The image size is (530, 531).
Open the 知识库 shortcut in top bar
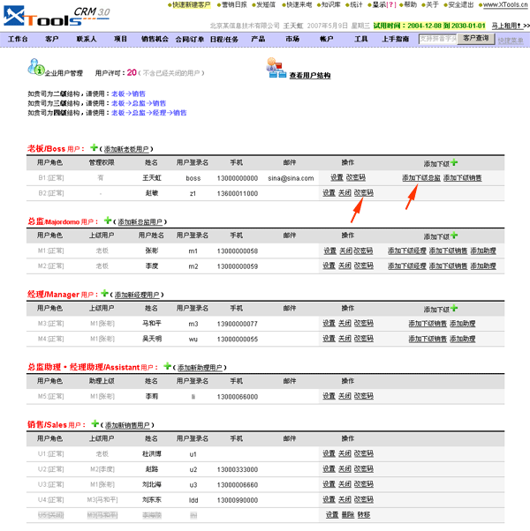(x=329, y=4)
